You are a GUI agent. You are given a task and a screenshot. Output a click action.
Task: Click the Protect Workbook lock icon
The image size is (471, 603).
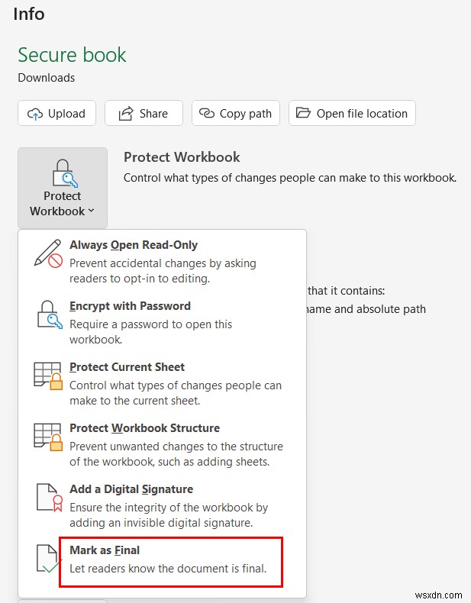[x=63, y=173]
